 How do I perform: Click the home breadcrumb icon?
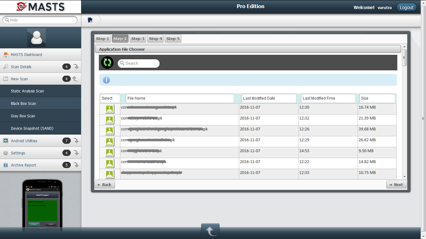[90, 20]
